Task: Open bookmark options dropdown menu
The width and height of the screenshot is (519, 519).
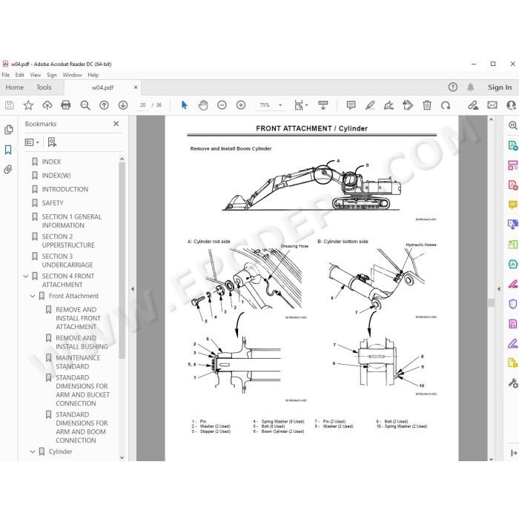Action: click(x=32, y=142)
